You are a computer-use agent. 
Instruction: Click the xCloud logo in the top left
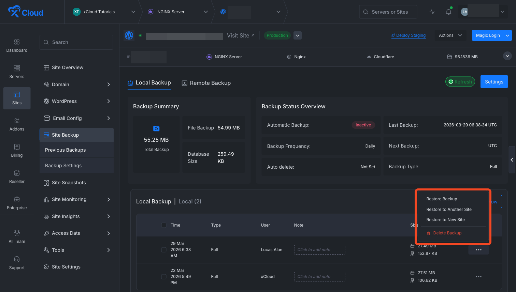(26, 12)
